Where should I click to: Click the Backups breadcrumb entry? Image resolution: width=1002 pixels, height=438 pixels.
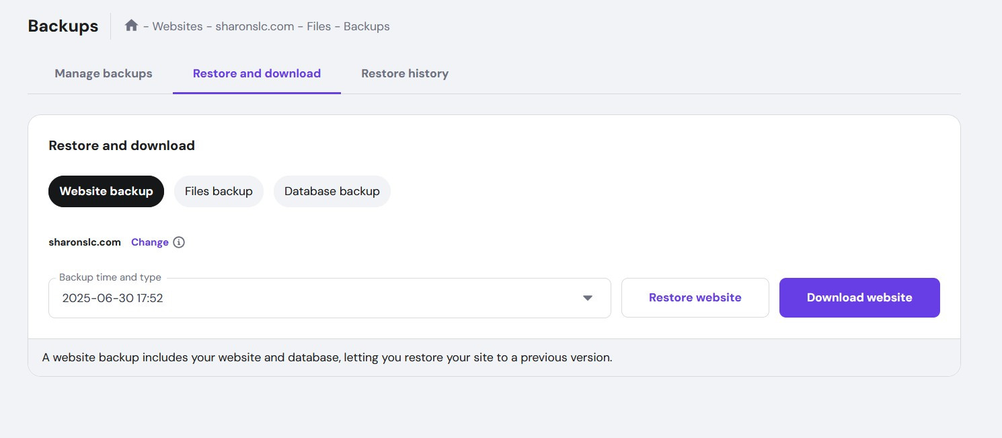click(367, 26)
